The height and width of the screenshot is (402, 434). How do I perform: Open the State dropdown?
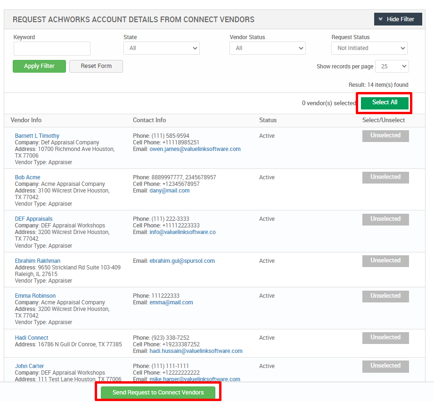point(161,48)
